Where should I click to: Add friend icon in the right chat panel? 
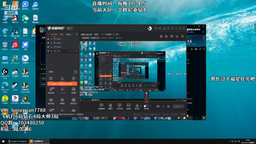point(192,49)
